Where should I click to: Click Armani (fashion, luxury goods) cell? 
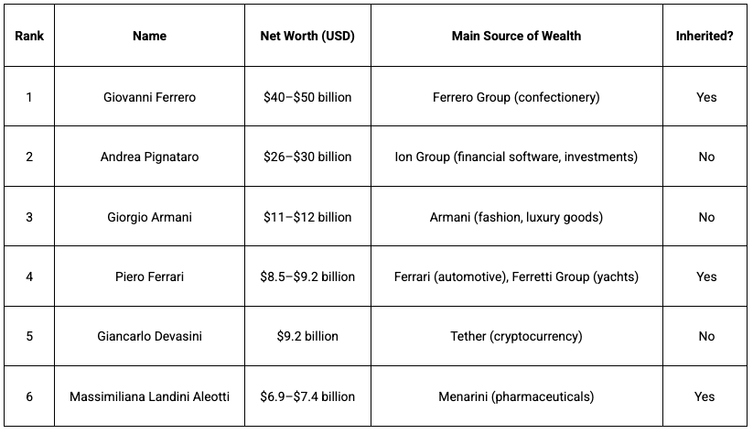pyautogui.click(x=516, y=217)
